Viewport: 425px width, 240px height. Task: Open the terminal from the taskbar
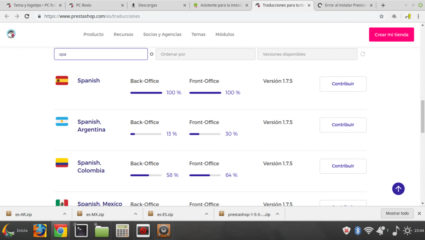(81, 231)
